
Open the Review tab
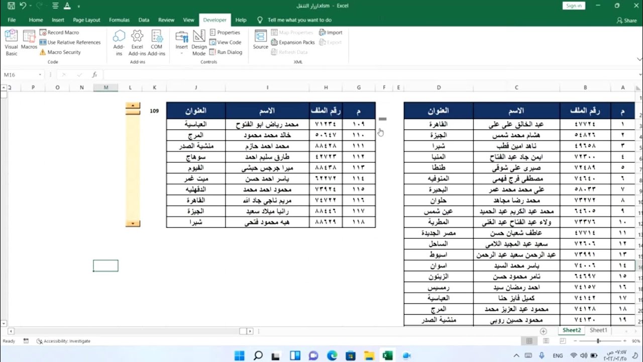166,20
